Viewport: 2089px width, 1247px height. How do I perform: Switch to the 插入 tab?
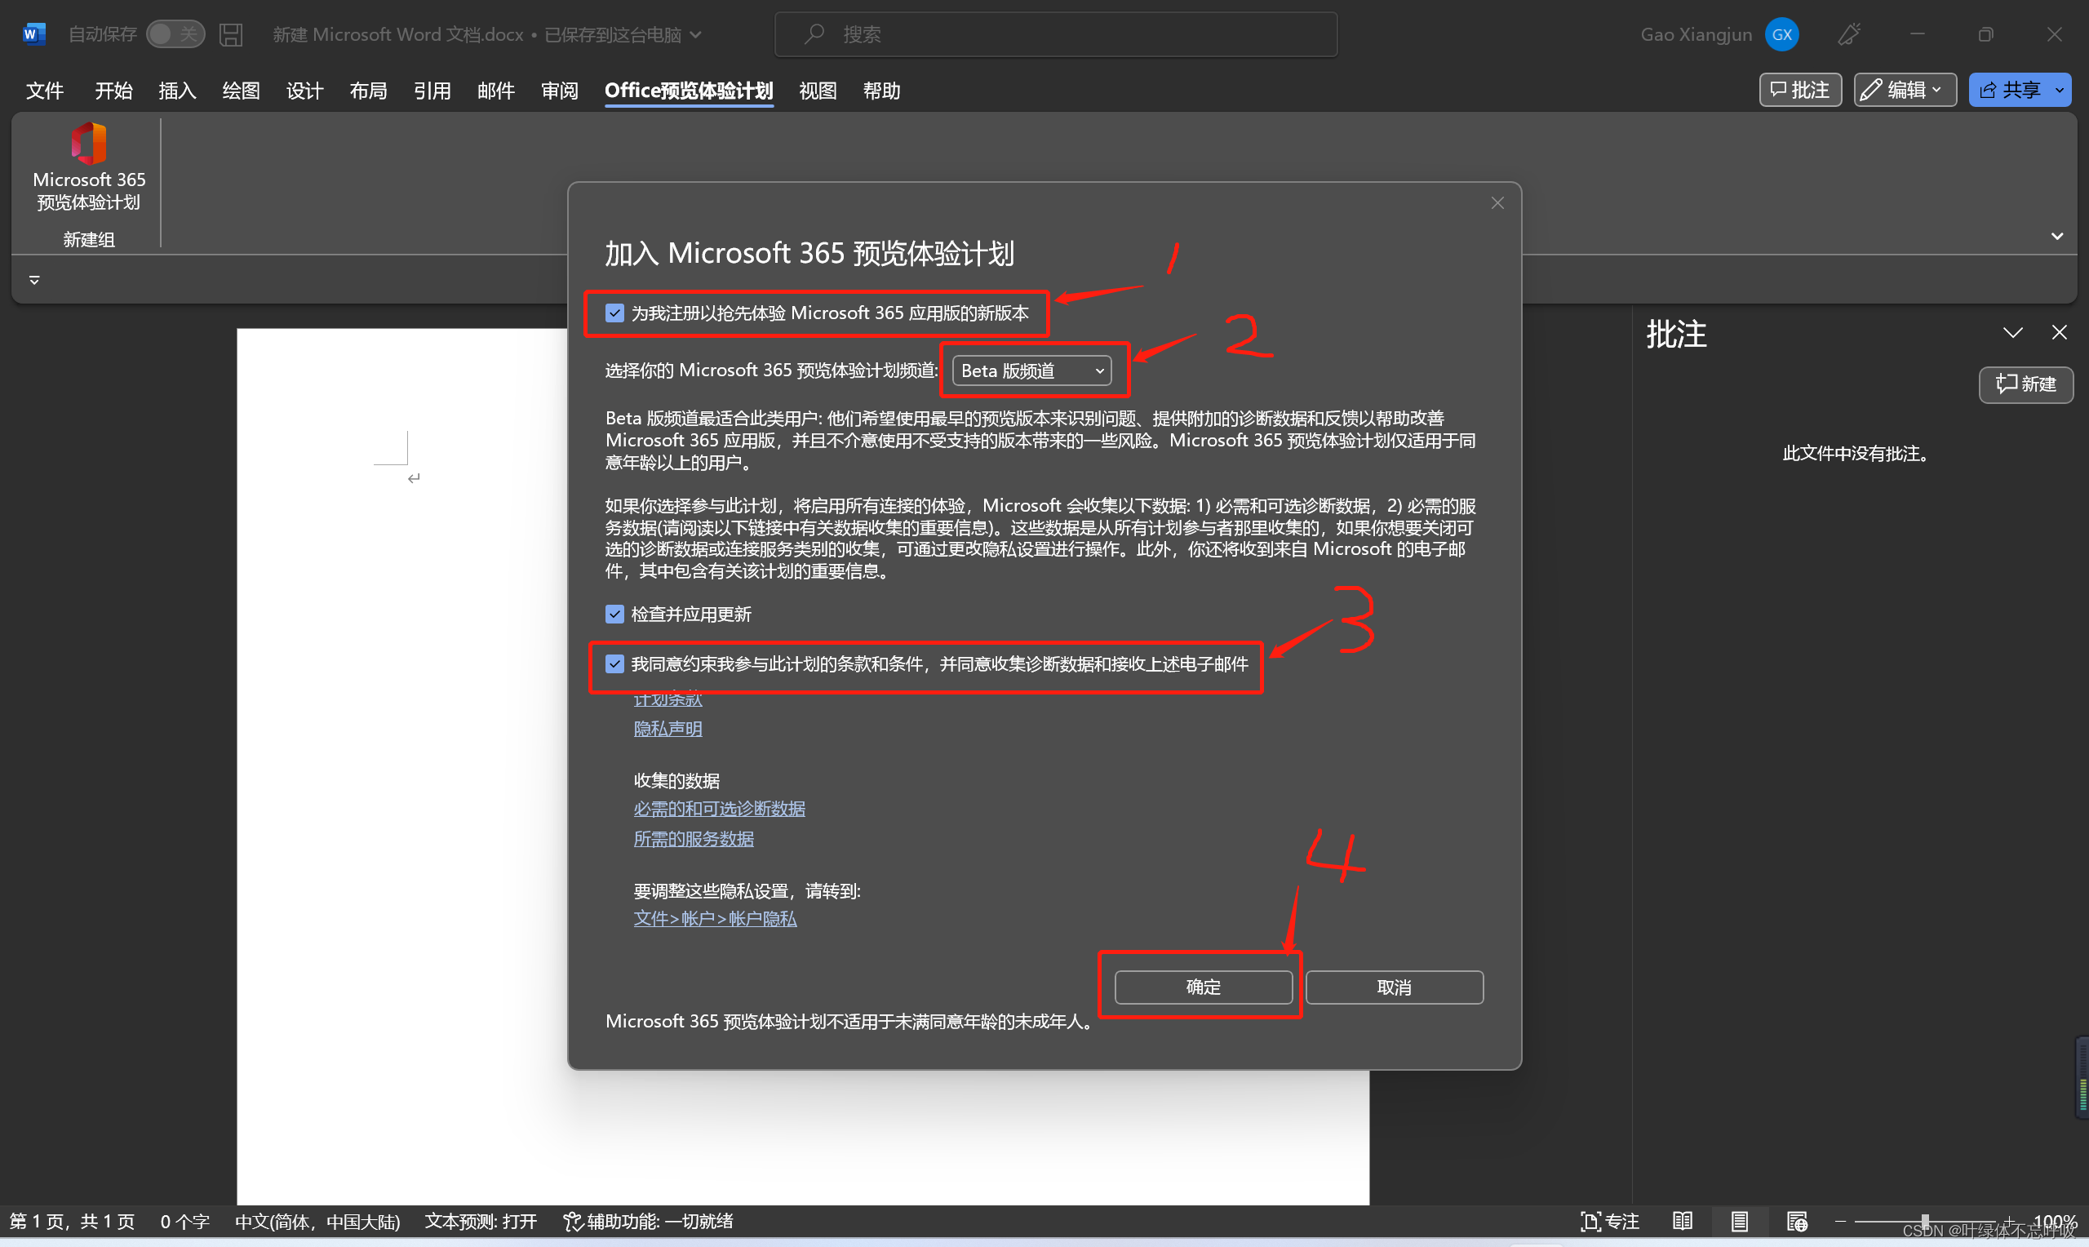coord(177,90)
